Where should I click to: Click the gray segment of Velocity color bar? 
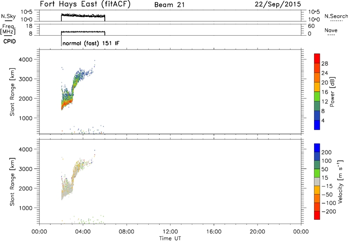coord(317,181)
